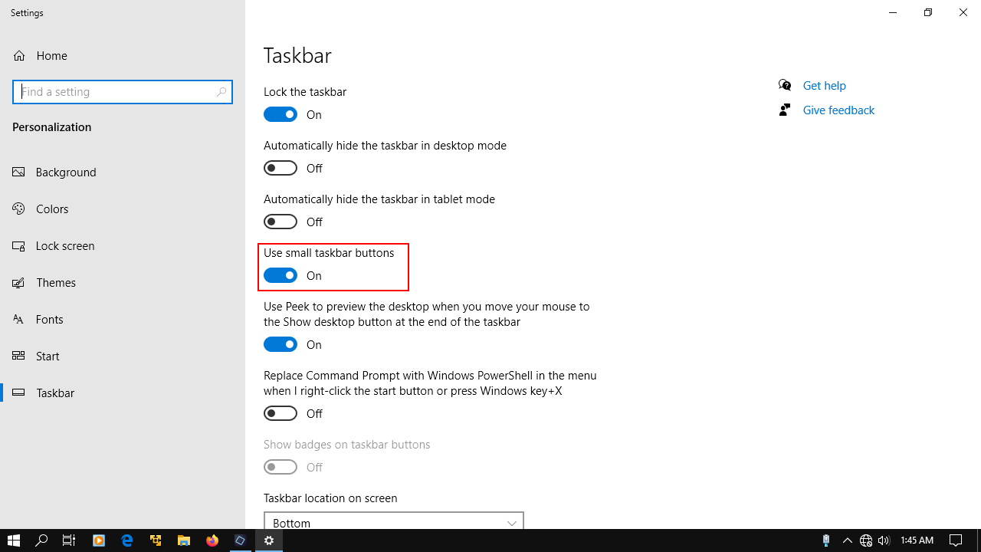The width and height of the screenshot is (981, 552).
Task: Open the Themes settings page
Action: pos(55,282)
